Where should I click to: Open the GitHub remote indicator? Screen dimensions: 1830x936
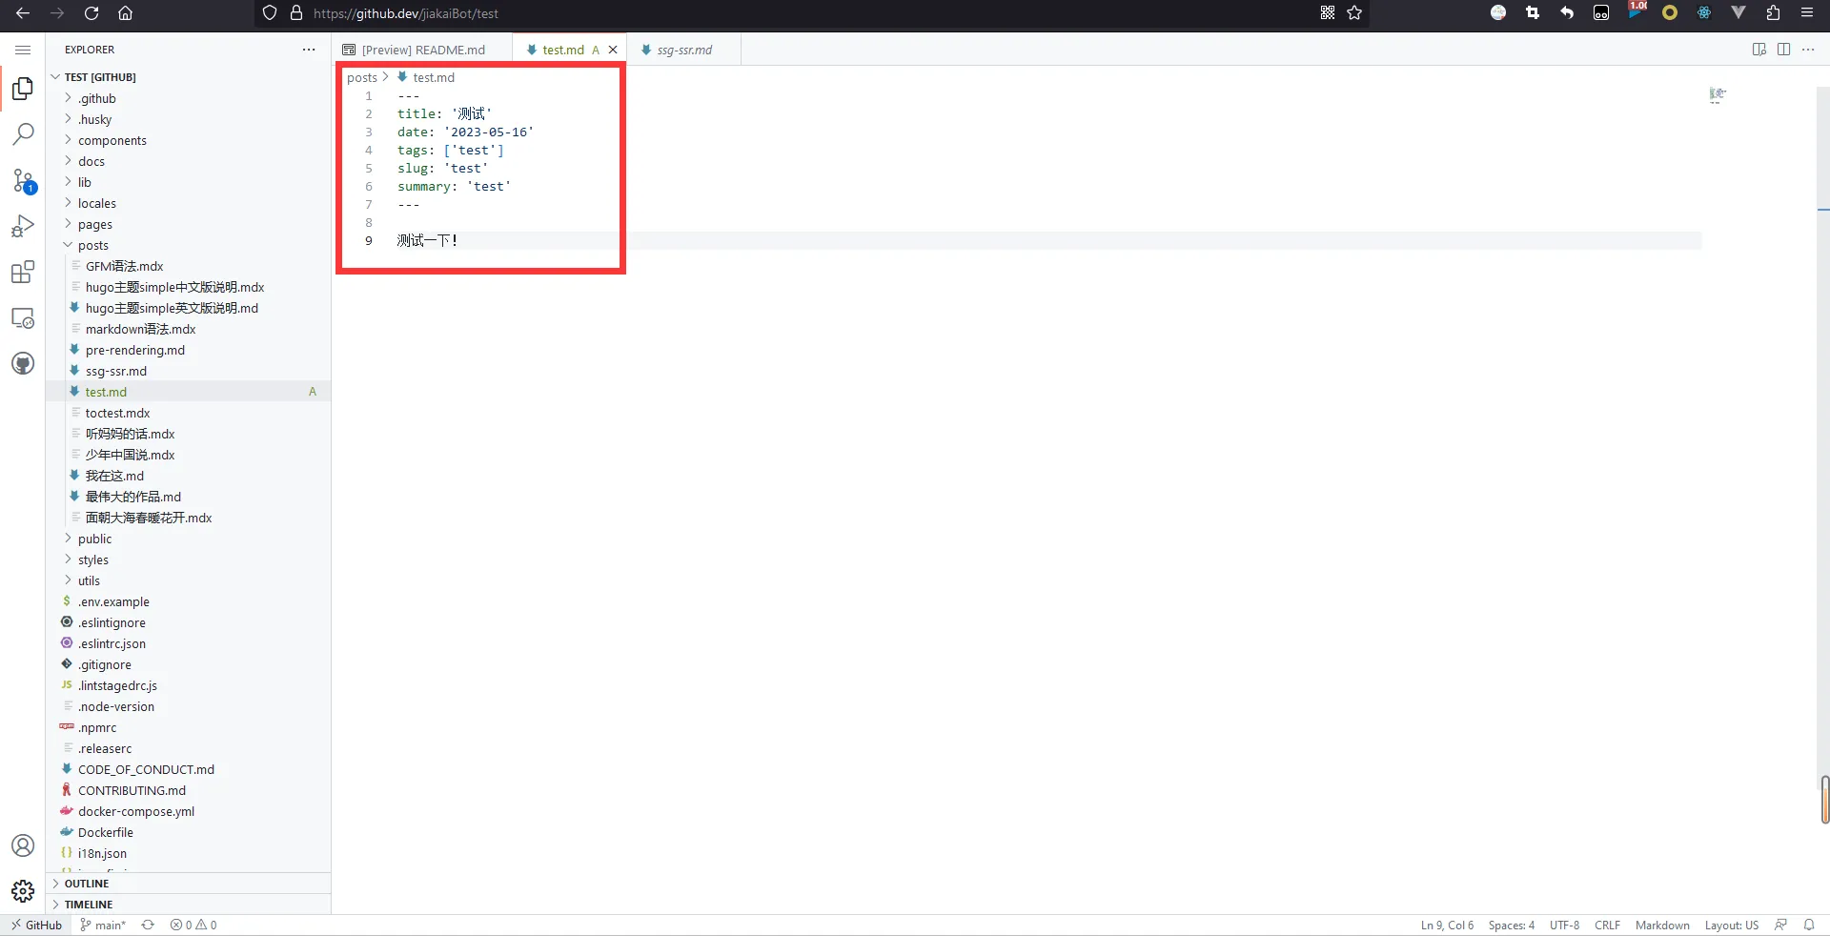pyautogui.click(x=36, y=925)
